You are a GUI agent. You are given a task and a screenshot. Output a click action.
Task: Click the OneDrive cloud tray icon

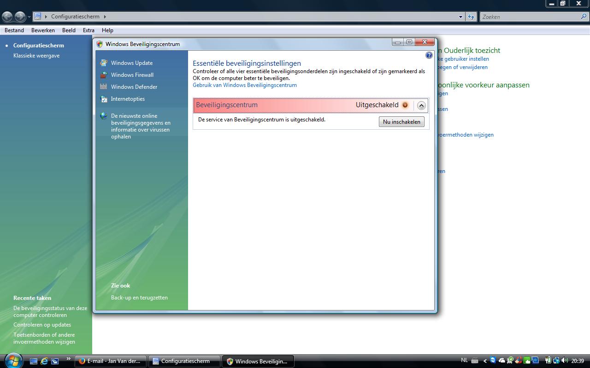tap(501, 361)
